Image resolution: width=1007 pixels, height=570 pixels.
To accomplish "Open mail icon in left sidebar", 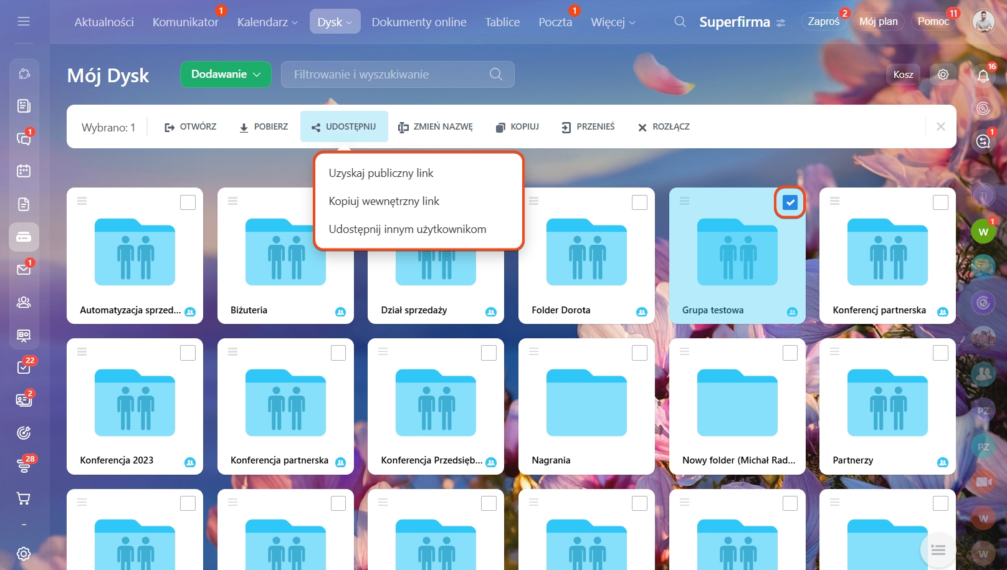I will (24, 270).
